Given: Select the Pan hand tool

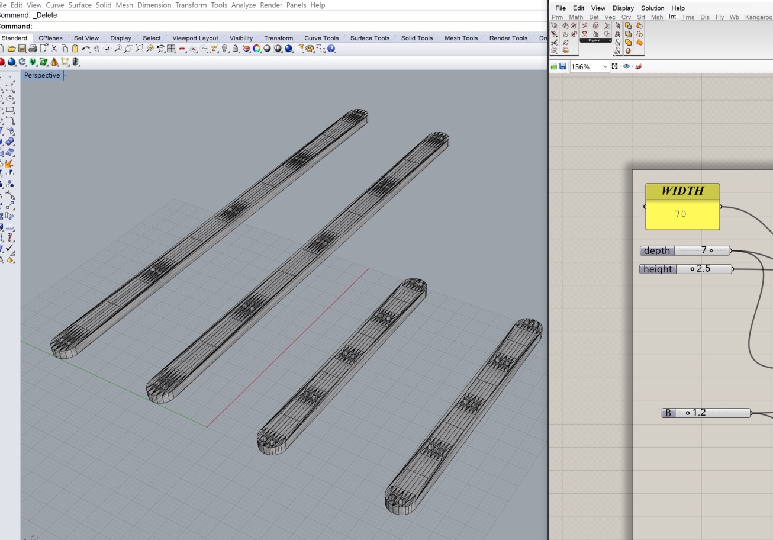Looking at the screenshot, I should [x=96, y=49].
